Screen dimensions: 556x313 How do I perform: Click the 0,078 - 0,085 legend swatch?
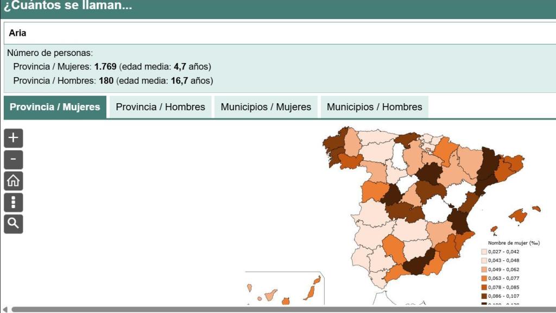click(x=484, y=287)
